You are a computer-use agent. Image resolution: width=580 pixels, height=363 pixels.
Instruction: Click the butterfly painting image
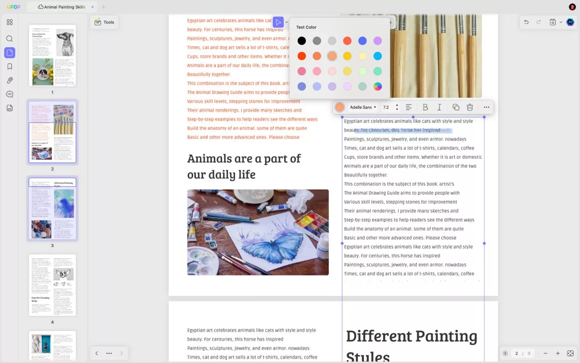[x=258, y=232]
